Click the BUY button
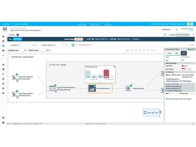 [190, 24]
